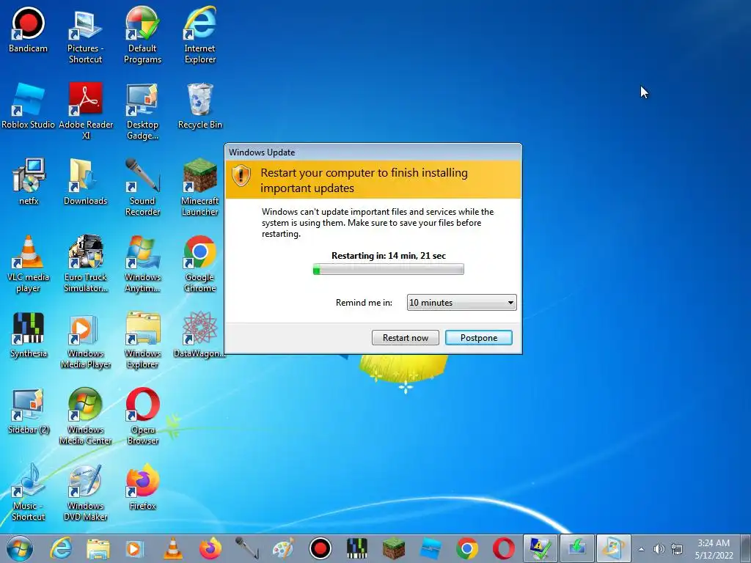Select the Firefox desktop icon
The height and width of the screenshot is (563, 751).
point(142,487)
